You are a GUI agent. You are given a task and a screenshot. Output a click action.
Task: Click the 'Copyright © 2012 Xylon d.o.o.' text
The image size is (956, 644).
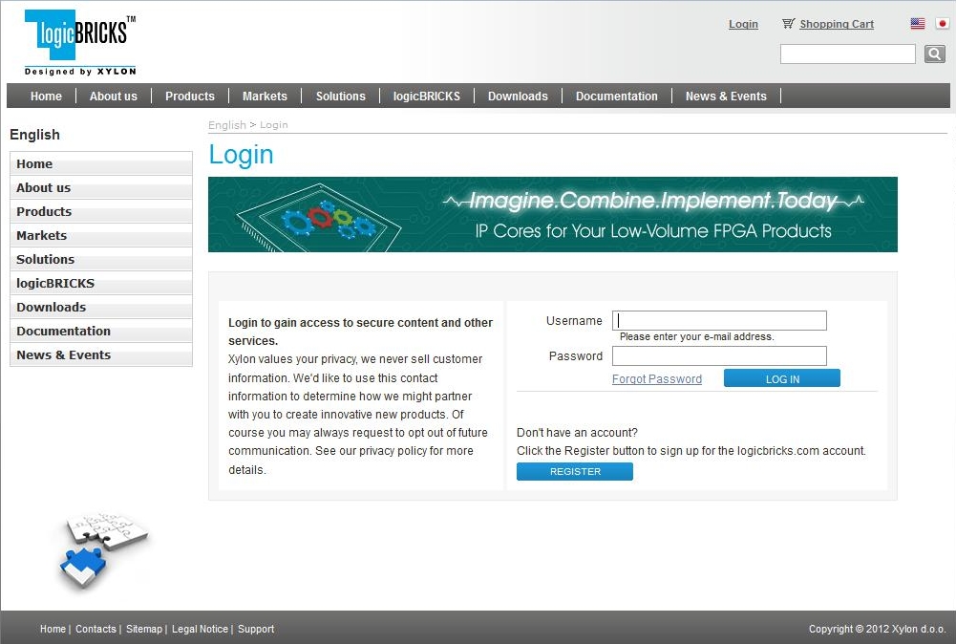pyautogui.click(x=877, y=629)
